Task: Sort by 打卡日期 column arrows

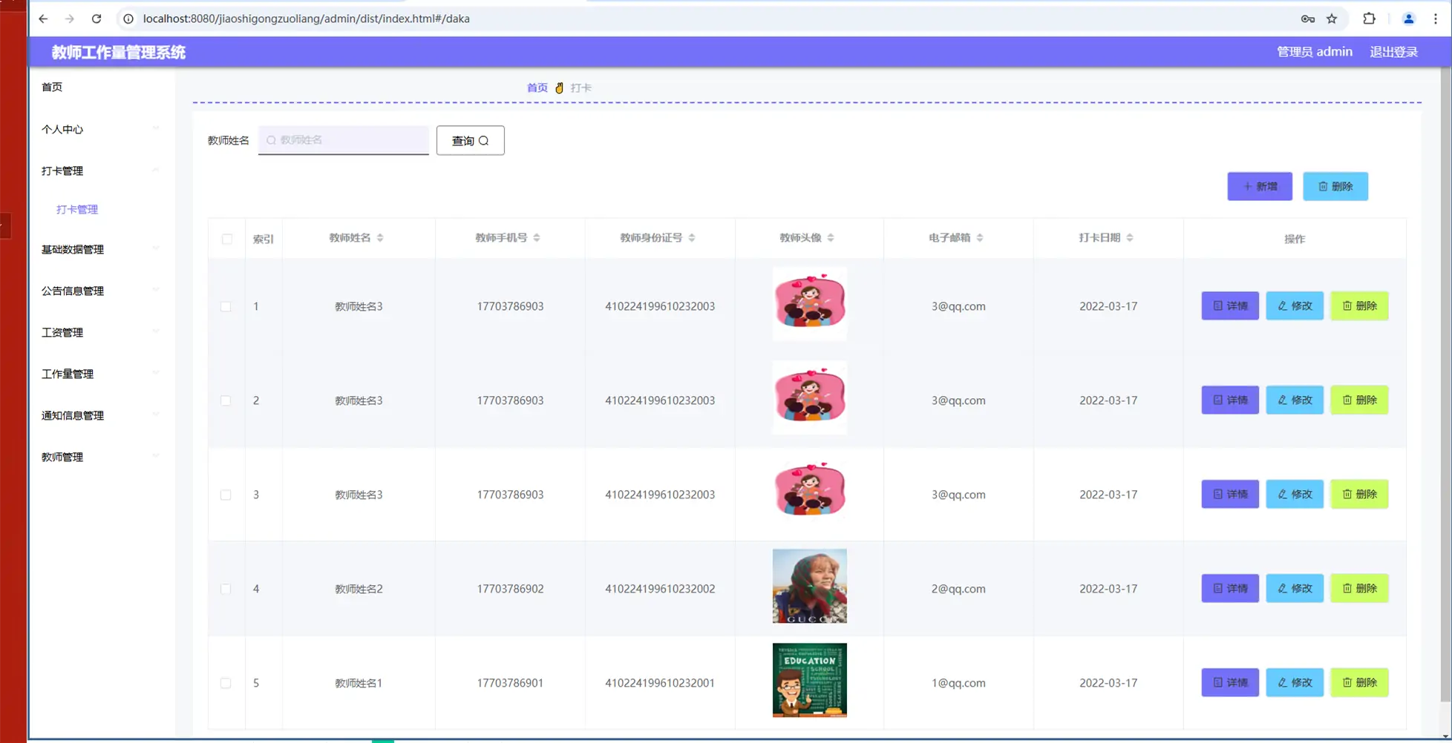Action: click(x=1130, y=238)
